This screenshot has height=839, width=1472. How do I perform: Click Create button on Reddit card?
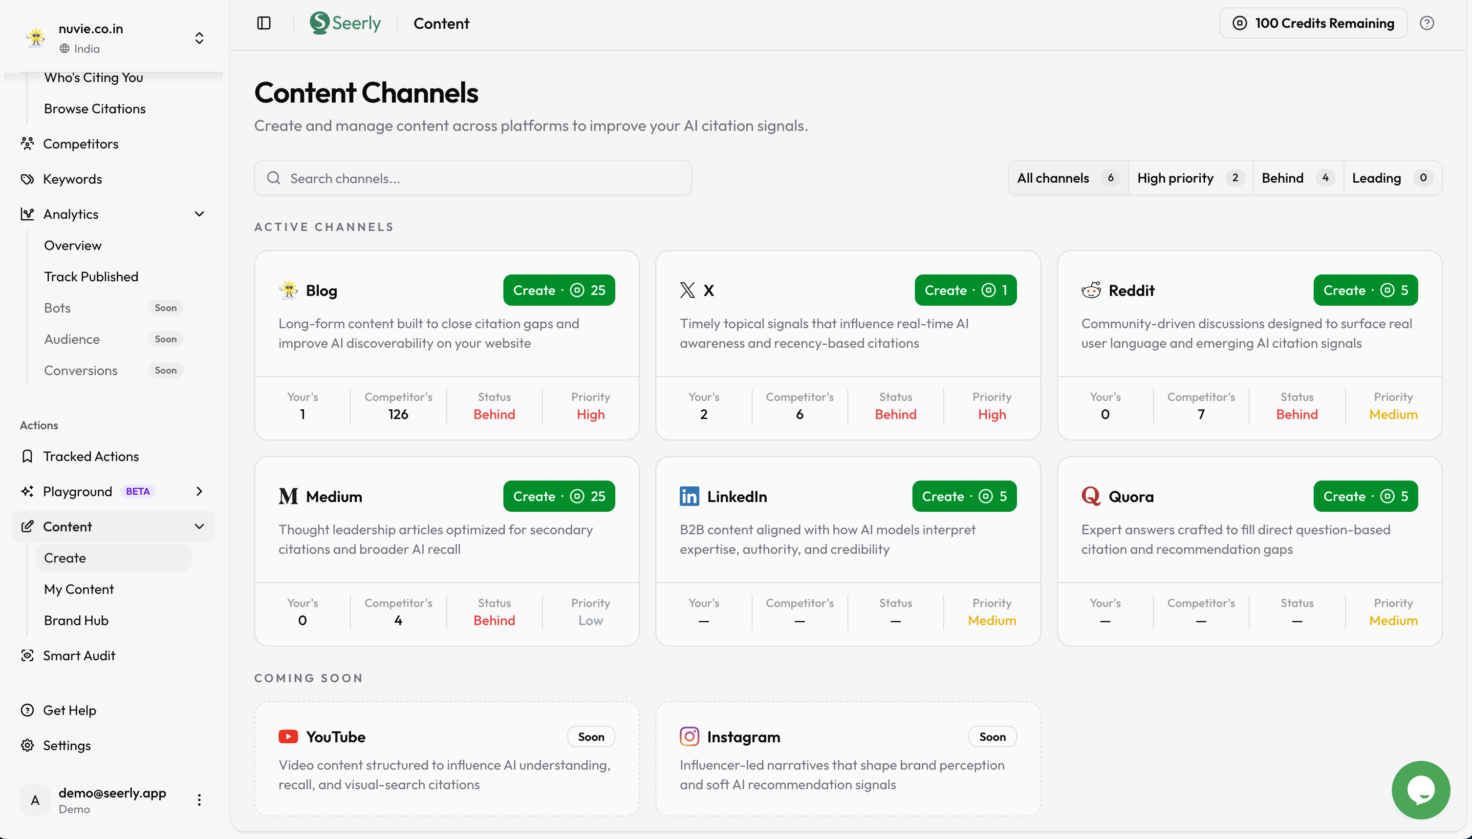coord(1365,291)
